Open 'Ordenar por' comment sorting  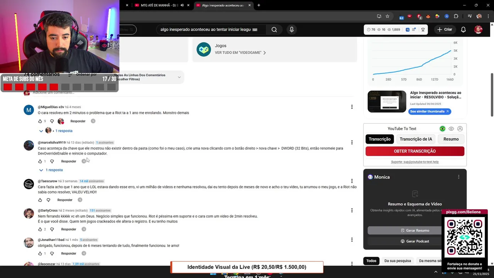click(x=83, y=75)
